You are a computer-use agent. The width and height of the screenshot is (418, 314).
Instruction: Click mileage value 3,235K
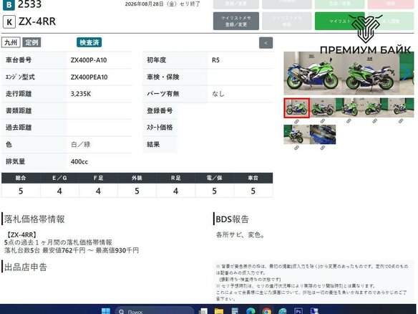click(81, 94)
